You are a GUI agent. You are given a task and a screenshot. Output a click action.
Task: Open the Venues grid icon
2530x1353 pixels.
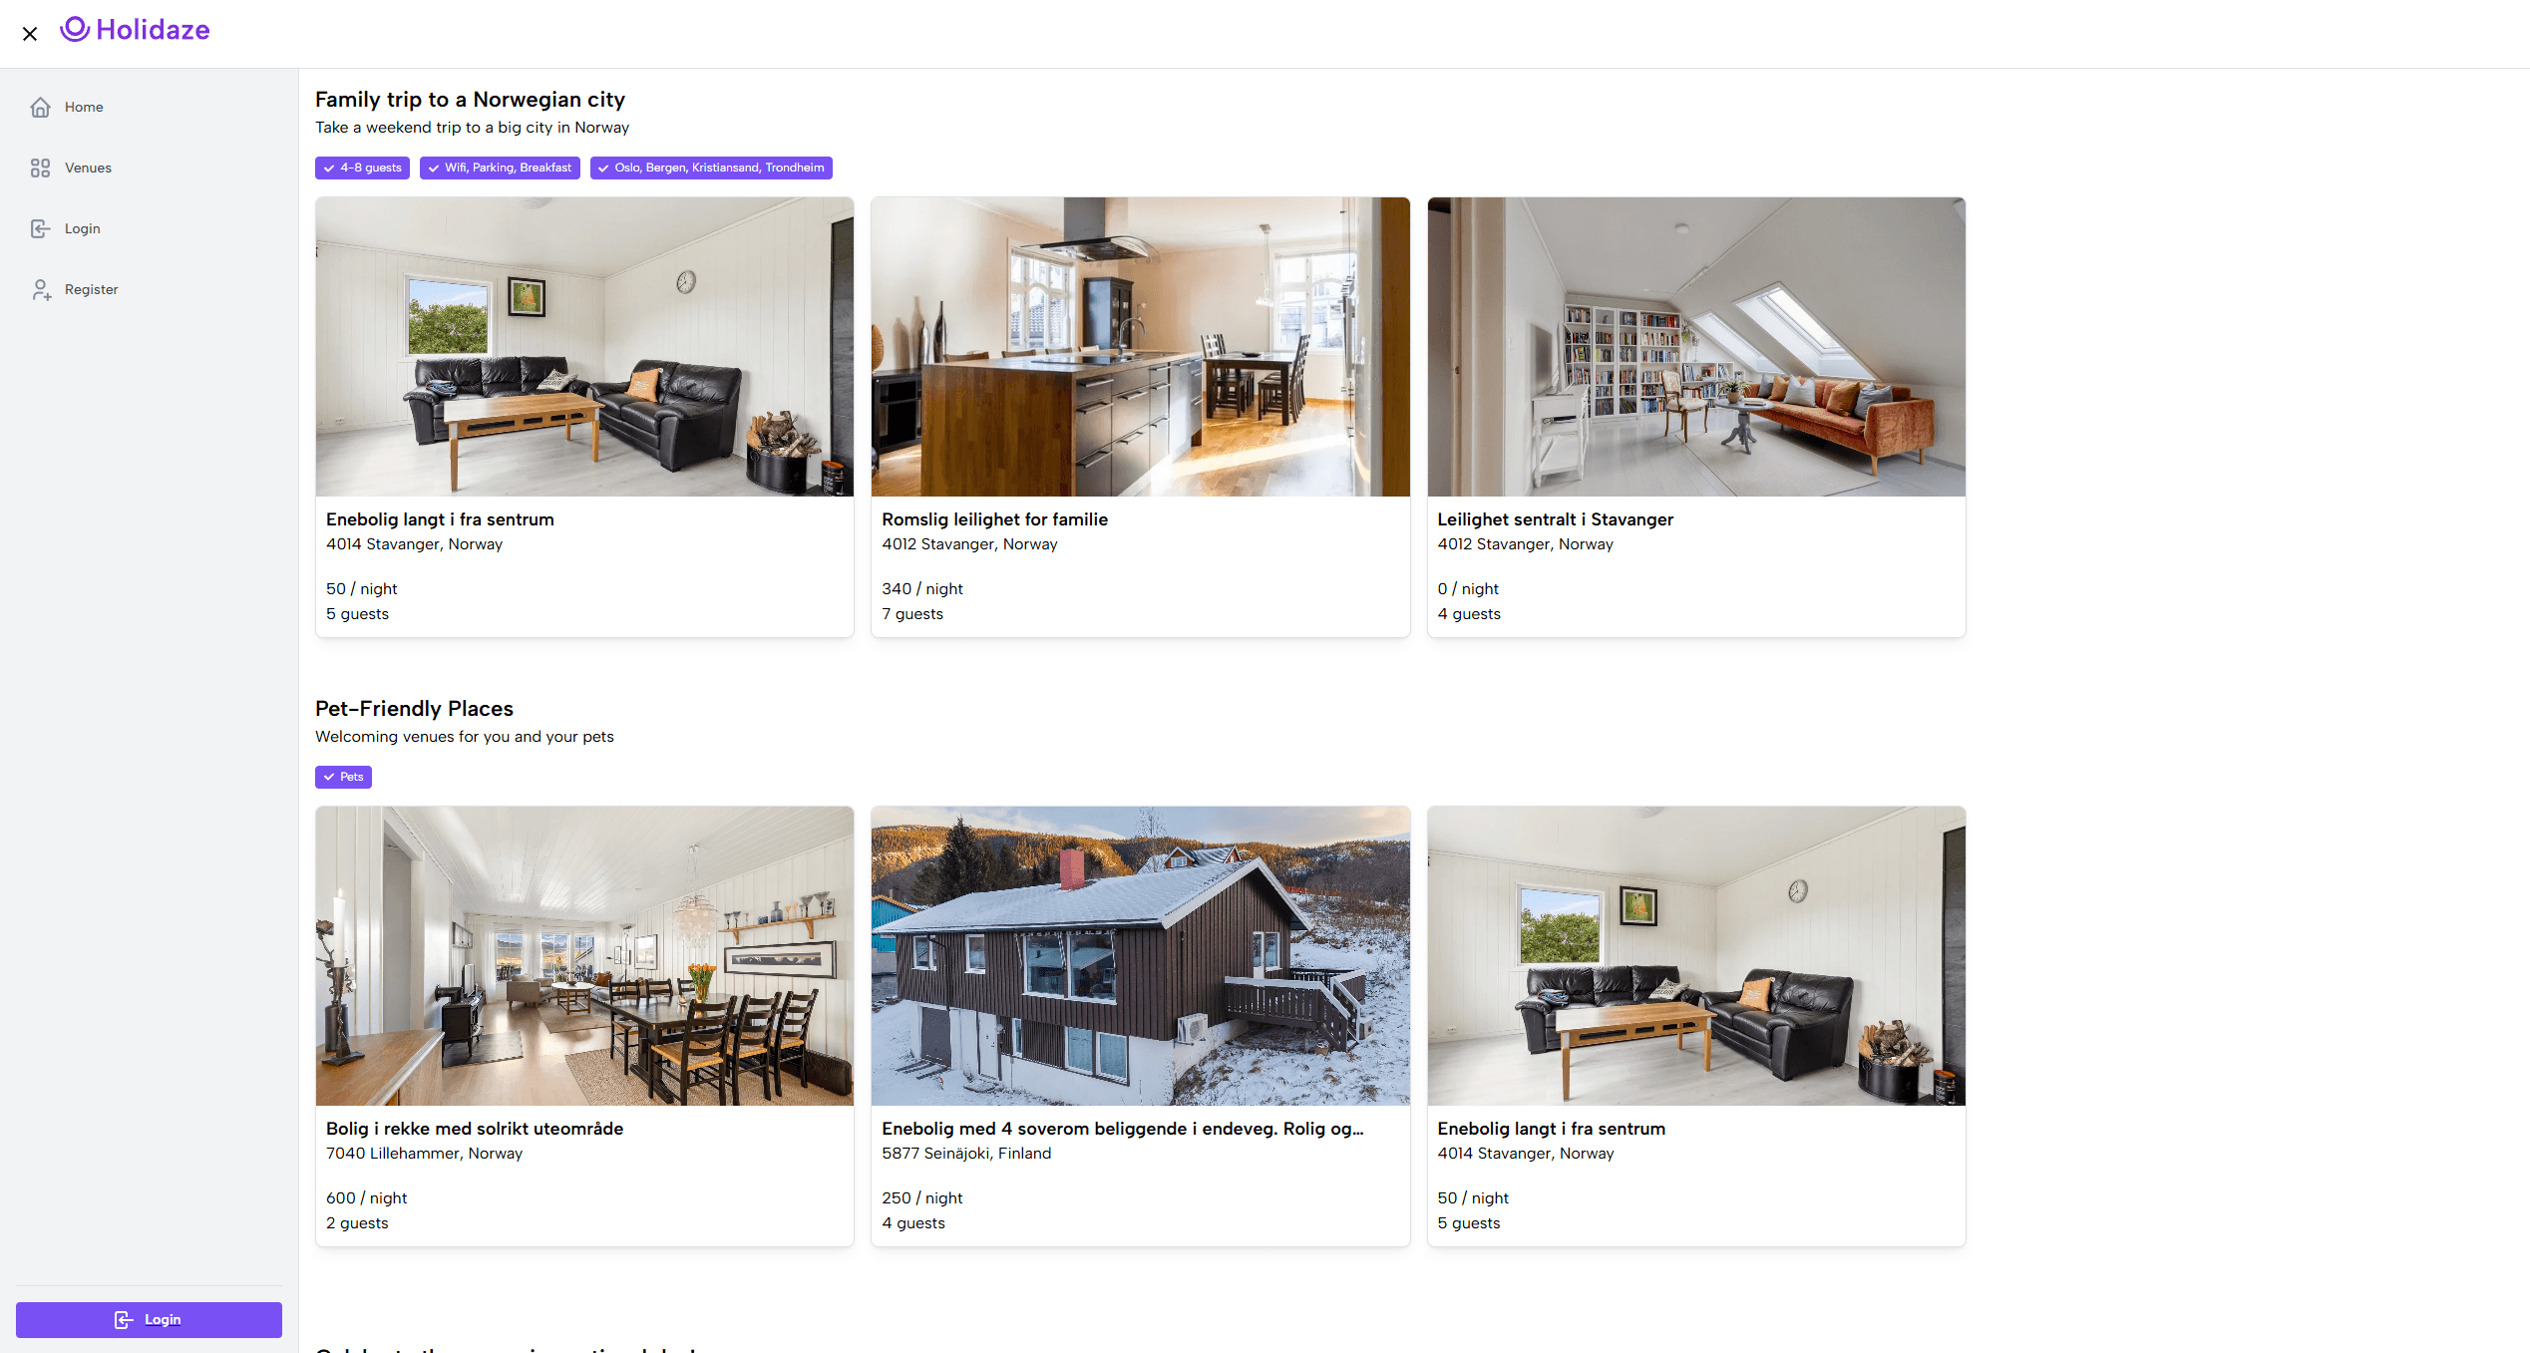(40, 168)
